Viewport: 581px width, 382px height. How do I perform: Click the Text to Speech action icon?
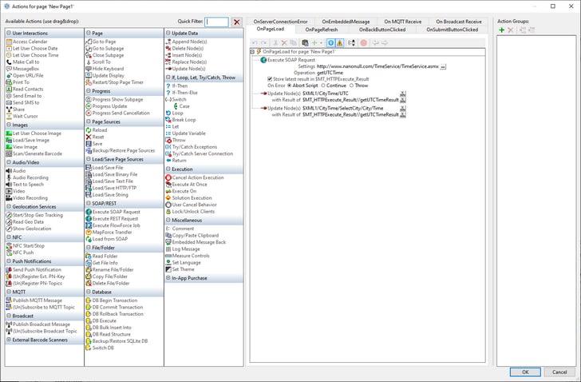(x=9, y=185)
